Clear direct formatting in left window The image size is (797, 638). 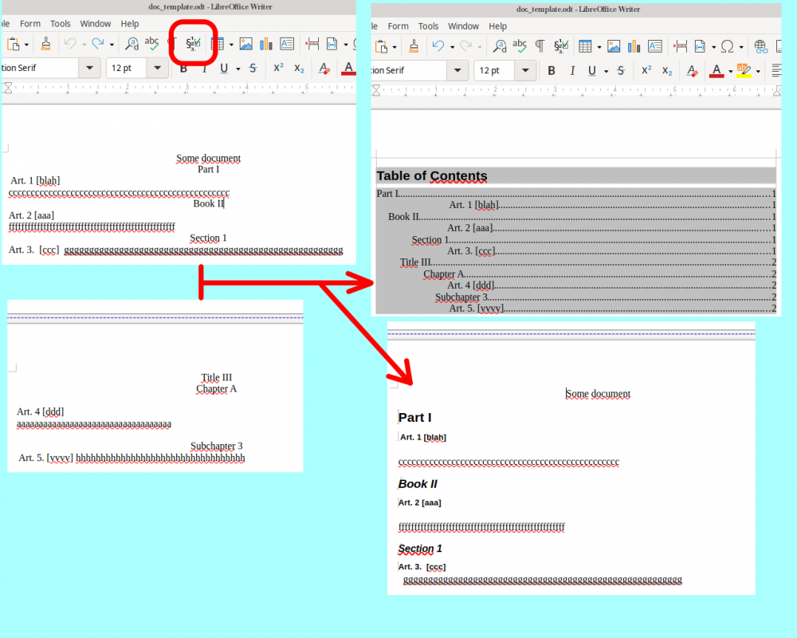click(324, 68)
